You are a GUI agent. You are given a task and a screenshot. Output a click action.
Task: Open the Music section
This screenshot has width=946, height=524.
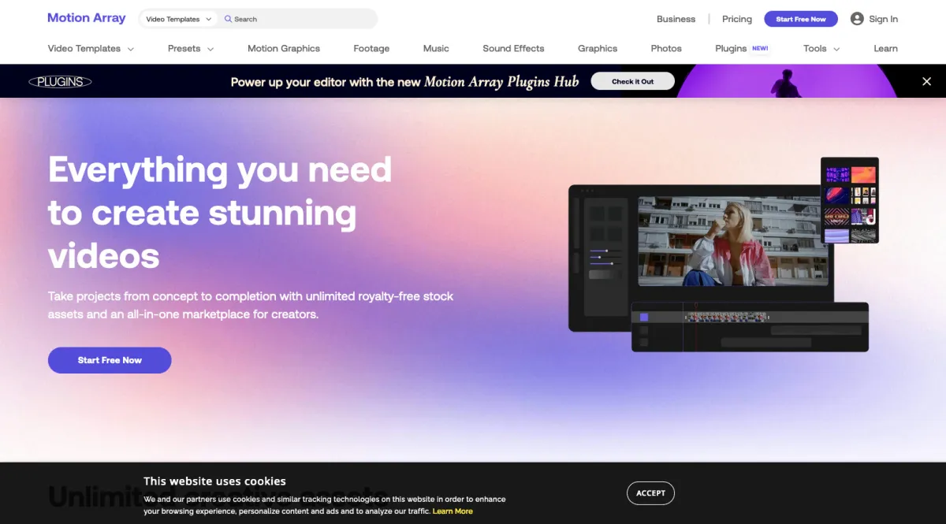(x=436, y=48)
